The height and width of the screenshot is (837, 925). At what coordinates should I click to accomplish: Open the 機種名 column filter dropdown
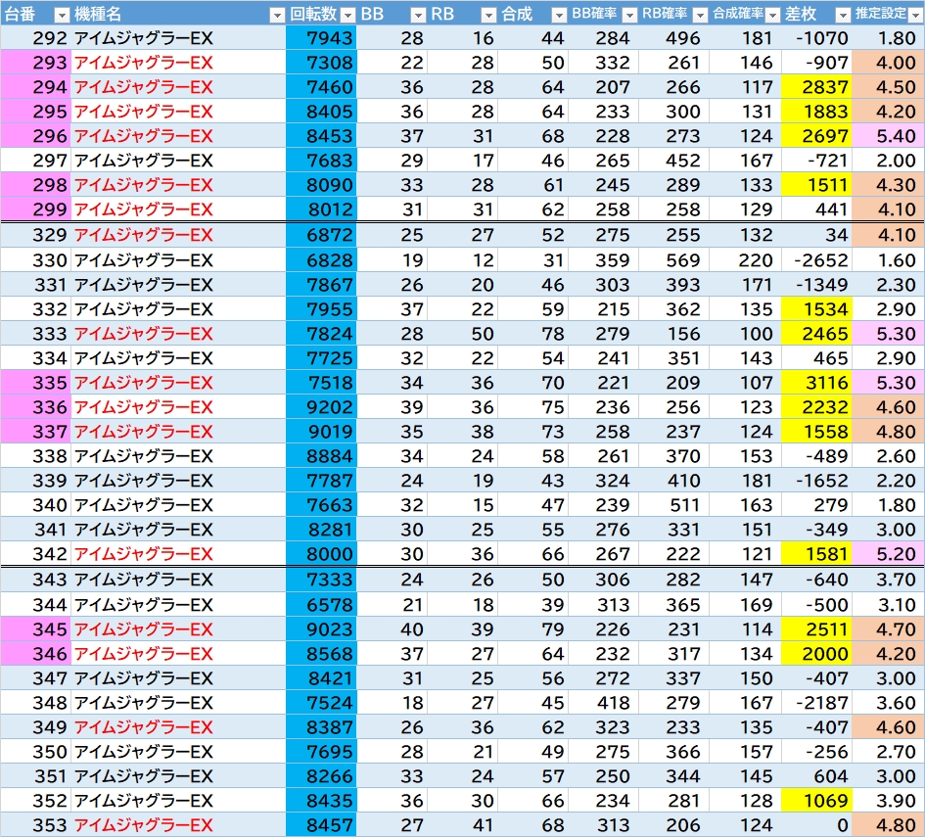[x=277, y=16]
